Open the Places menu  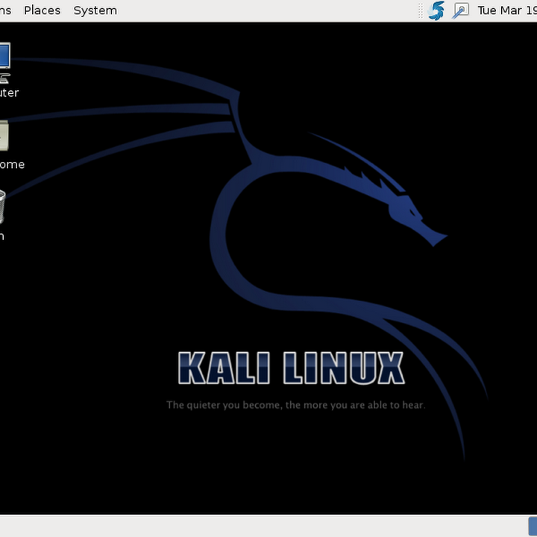[x=42, y=10]
